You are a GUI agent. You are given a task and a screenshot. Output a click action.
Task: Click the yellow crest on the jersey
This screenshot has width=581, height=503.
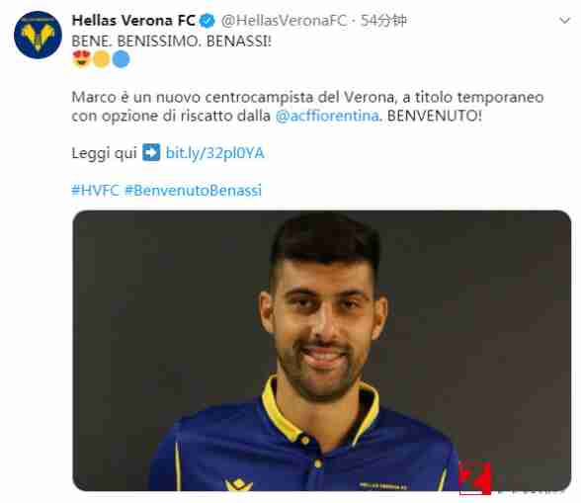pyautogui.click(x=239, y=484)
